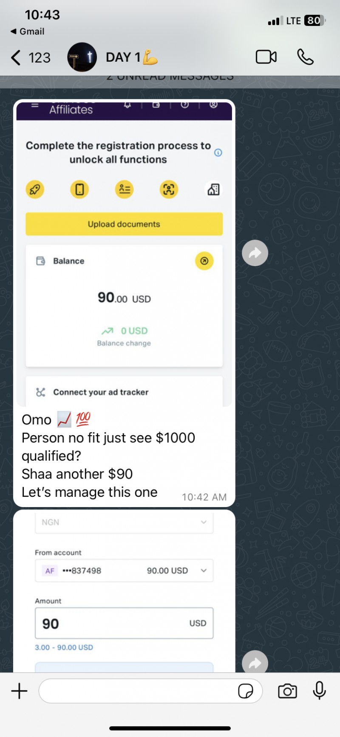Open DAY 1 chat profile picture

tap(82, 57)
